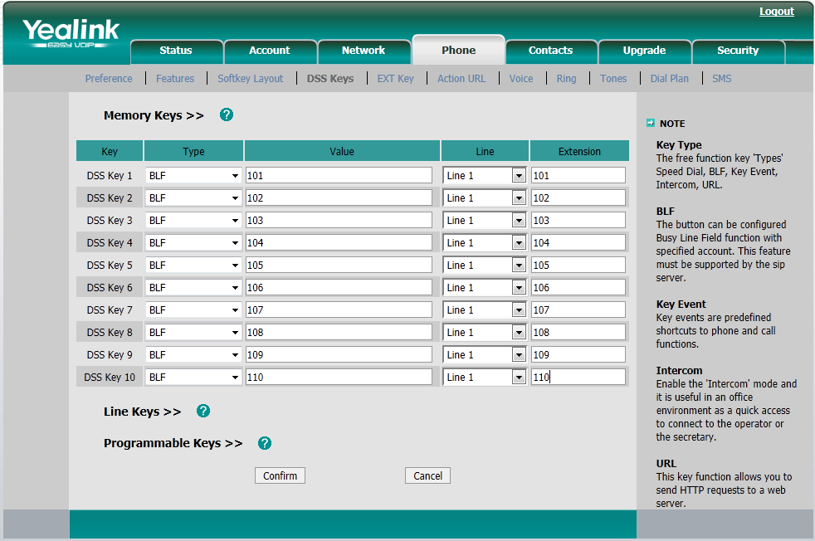Open the Voice settings page
The width and height of the screenshot is (815, 541).
tap(521, 79)
